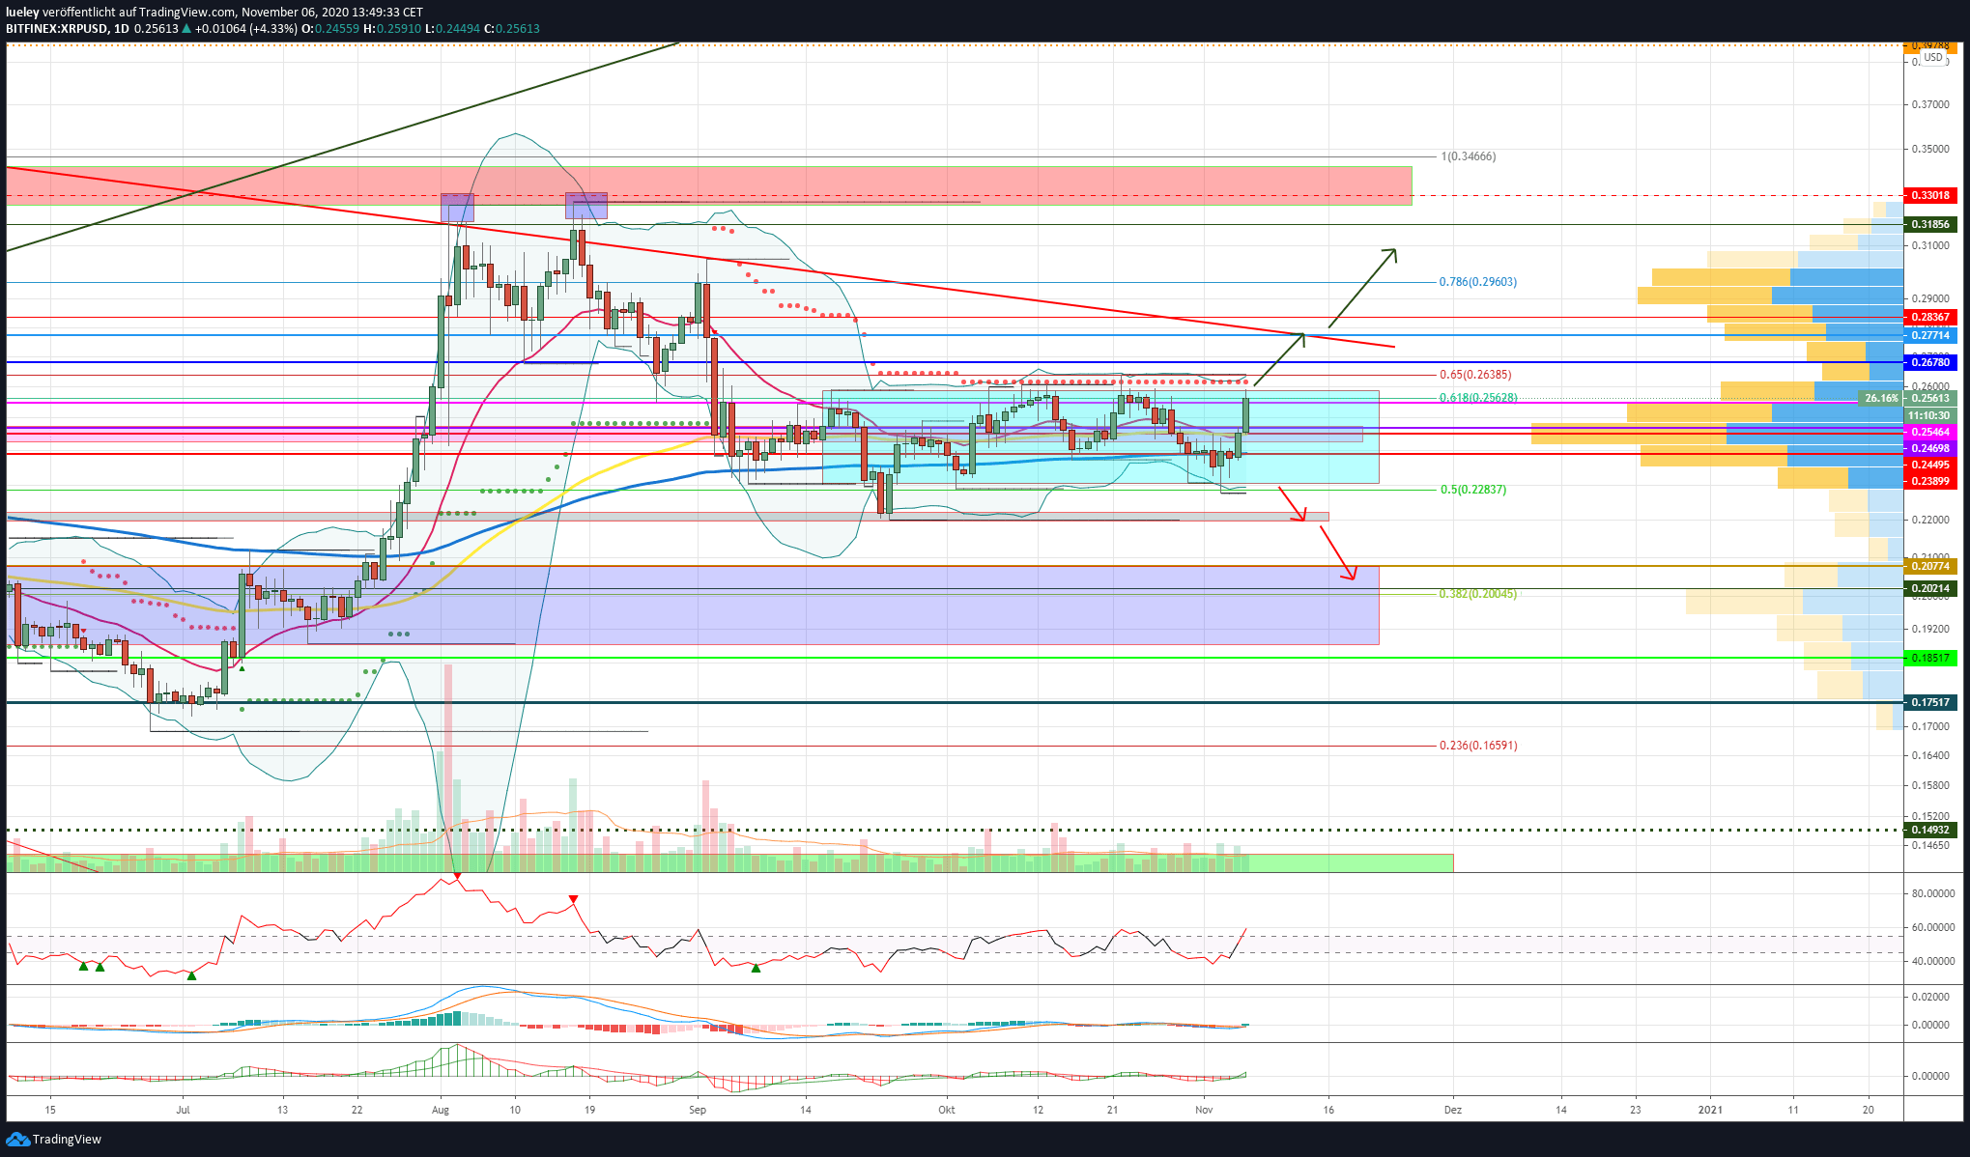Click the Jul label on time axis
Screen dimensions: 1970x1157
tap(183, 1110)
